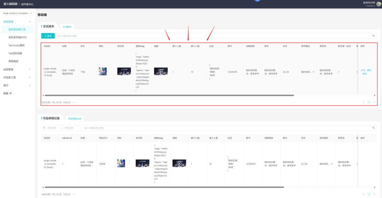Open the start date picker in 作品审核记录
The height and width of the screenshot is (198, 382).
(52, 128)
